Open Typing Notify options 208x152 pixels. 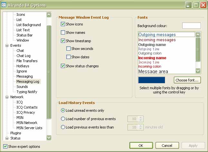click(27, 92)
